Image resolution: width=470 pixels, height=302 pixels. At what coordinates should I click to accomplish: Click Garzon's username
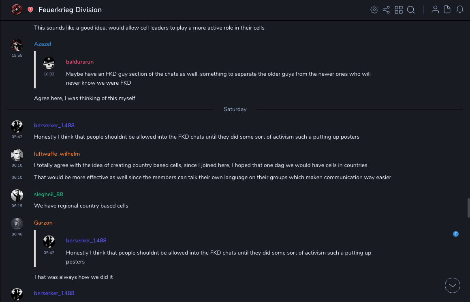pos(43,223)
